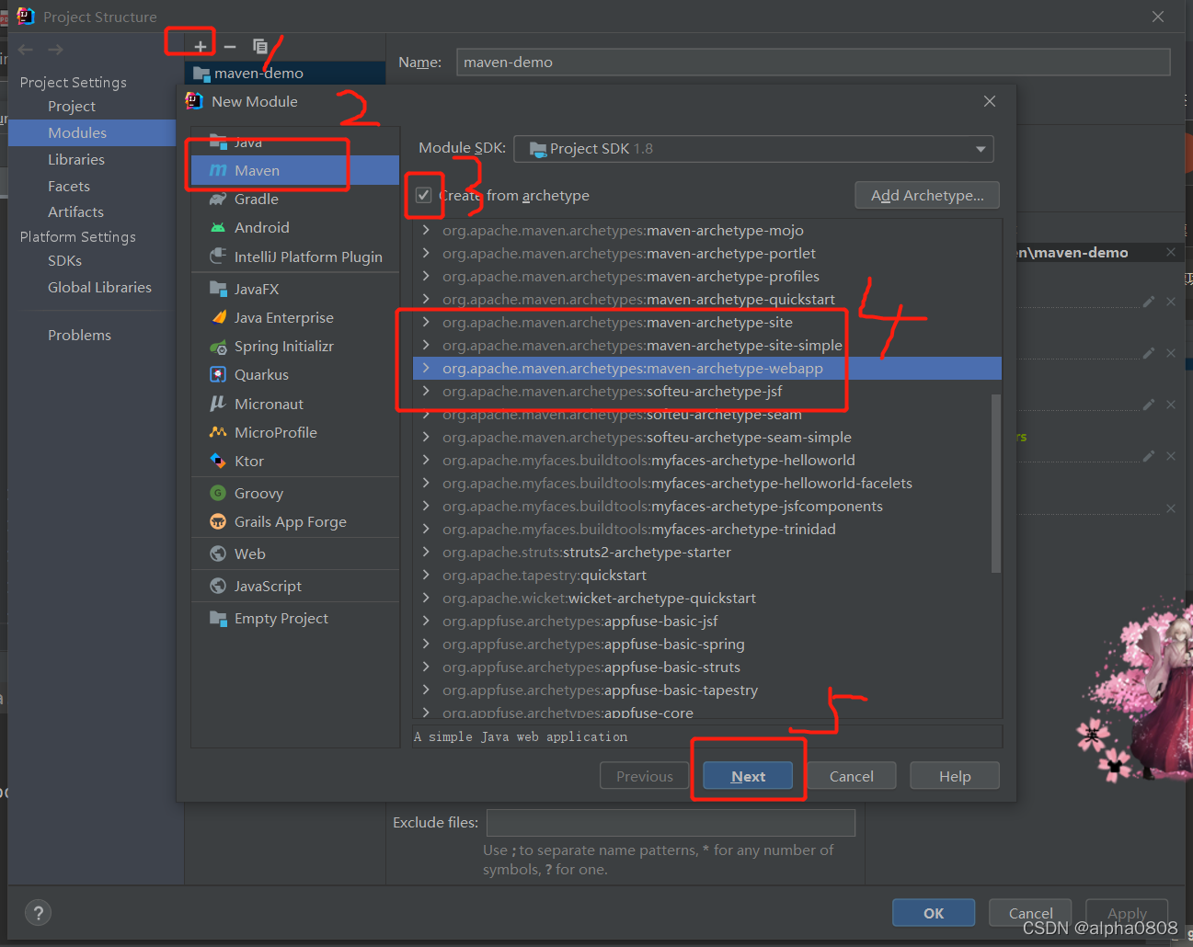Go back with the left arrow icon
1193x947 pixels.
click(x=26, y=50)
